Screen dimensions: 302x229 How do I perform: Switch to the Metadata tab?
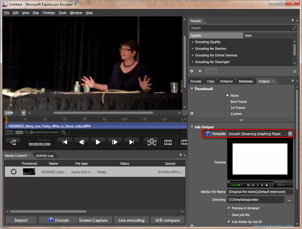(x=246, y=81)
